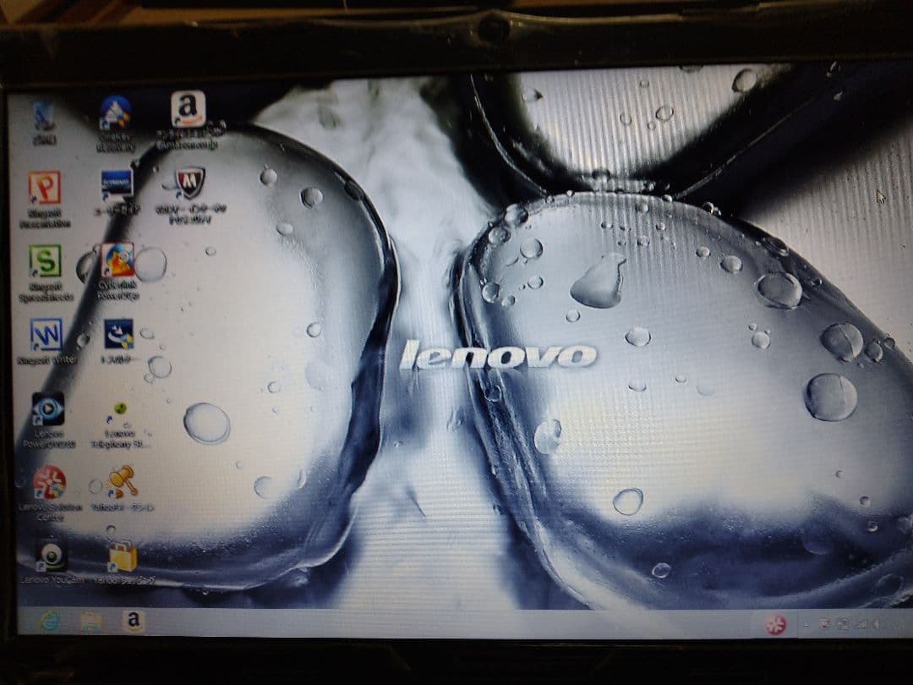The height and width of the screenshot is (685, 913).
Task: Click the volume speaker tray icon
Action: point(875,624)
